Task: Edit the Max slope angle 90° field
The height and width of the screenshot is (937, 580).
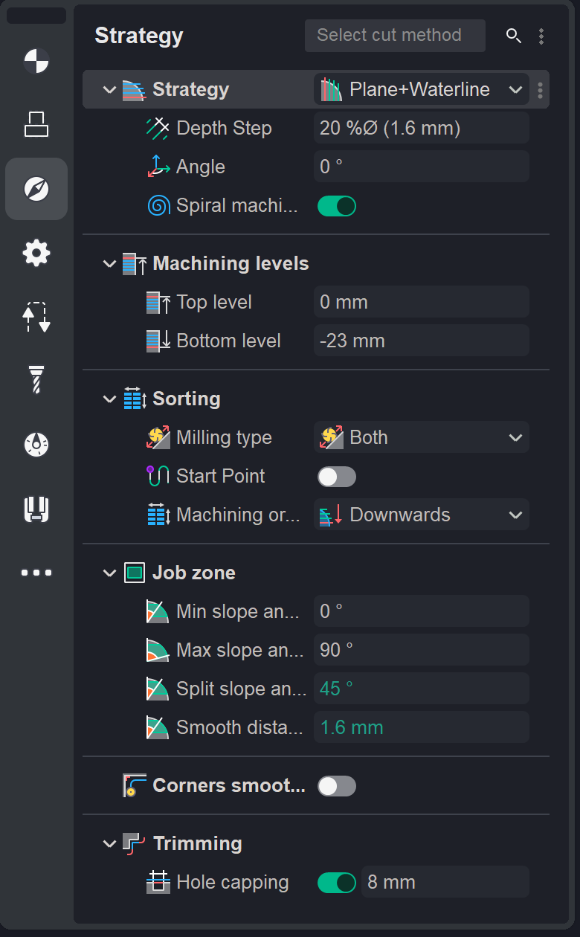Action: click(x=422, y=650)
